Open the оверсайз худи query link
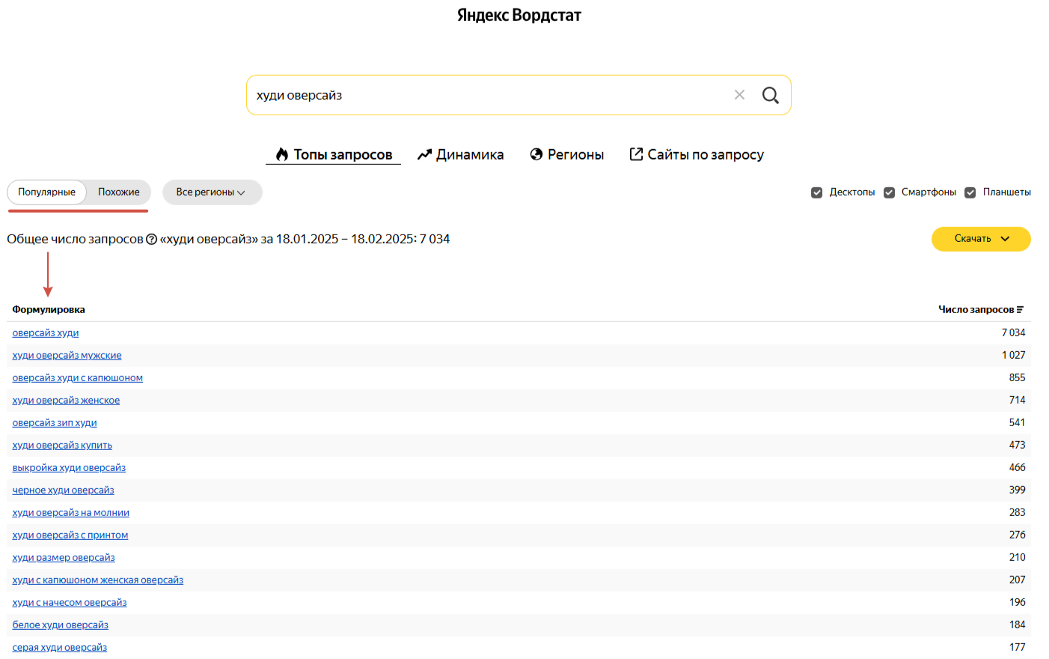 tap(46, 332)
